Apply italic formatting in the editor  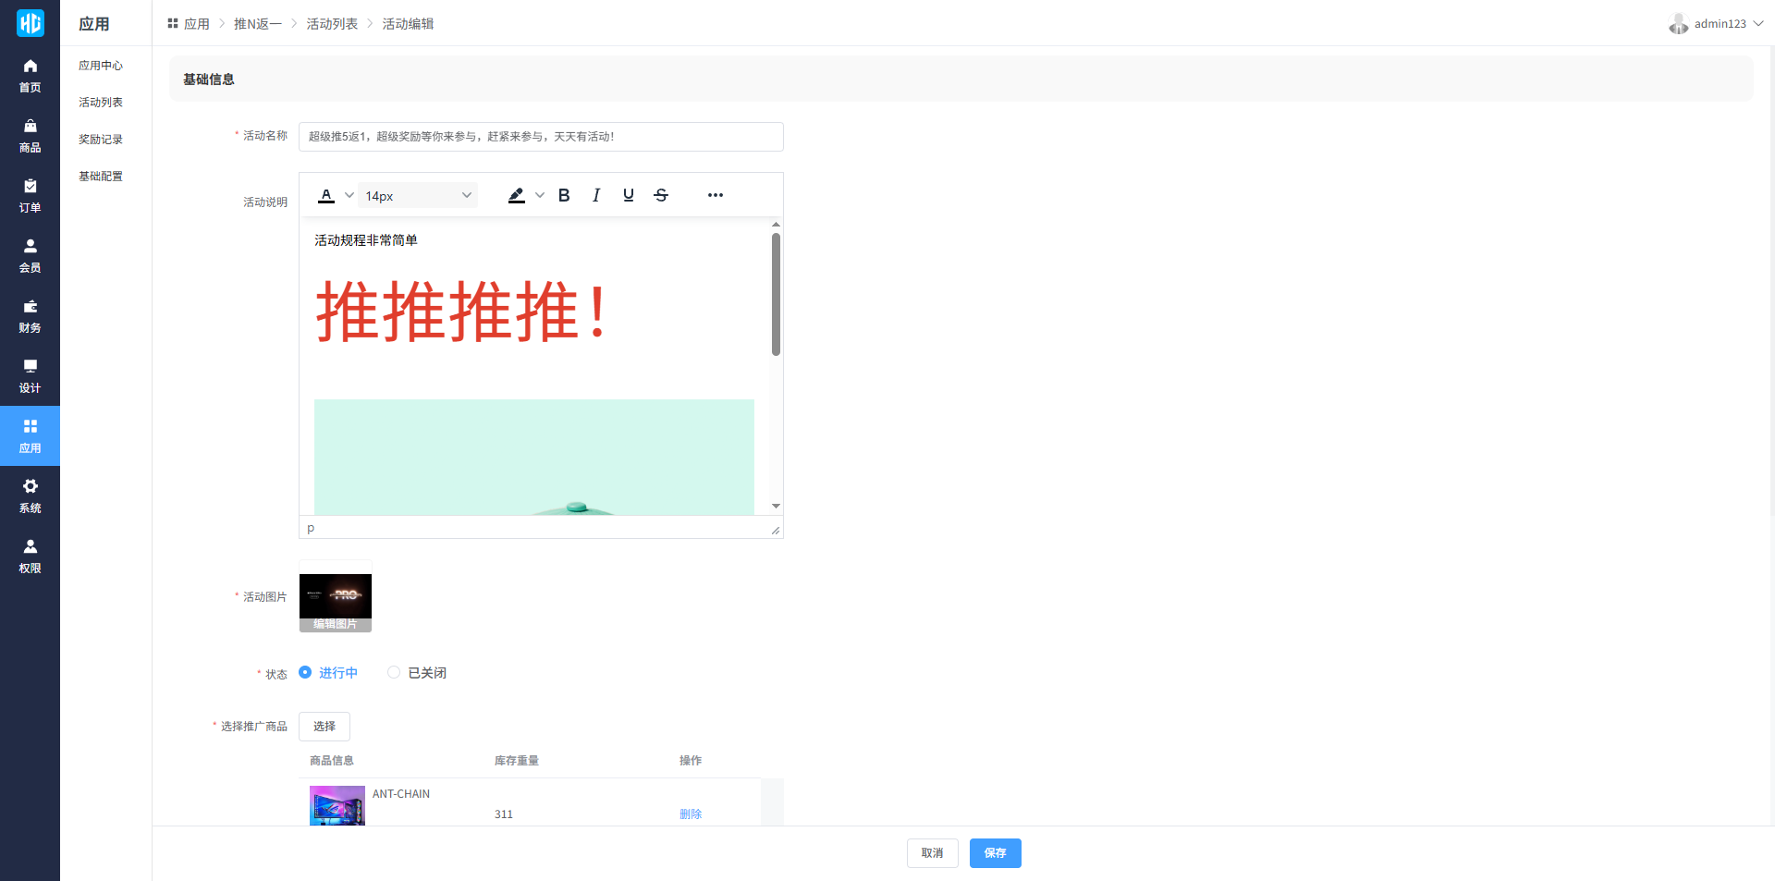(x=596, y=195)
